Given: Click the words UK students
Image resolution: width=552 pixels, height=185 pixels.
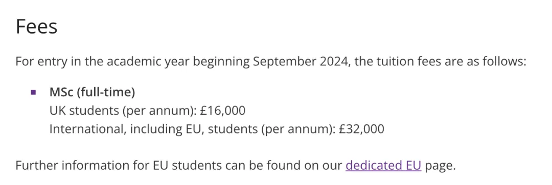Looking at the screenshot, I should pyautogui.click(x=84, y=111).
